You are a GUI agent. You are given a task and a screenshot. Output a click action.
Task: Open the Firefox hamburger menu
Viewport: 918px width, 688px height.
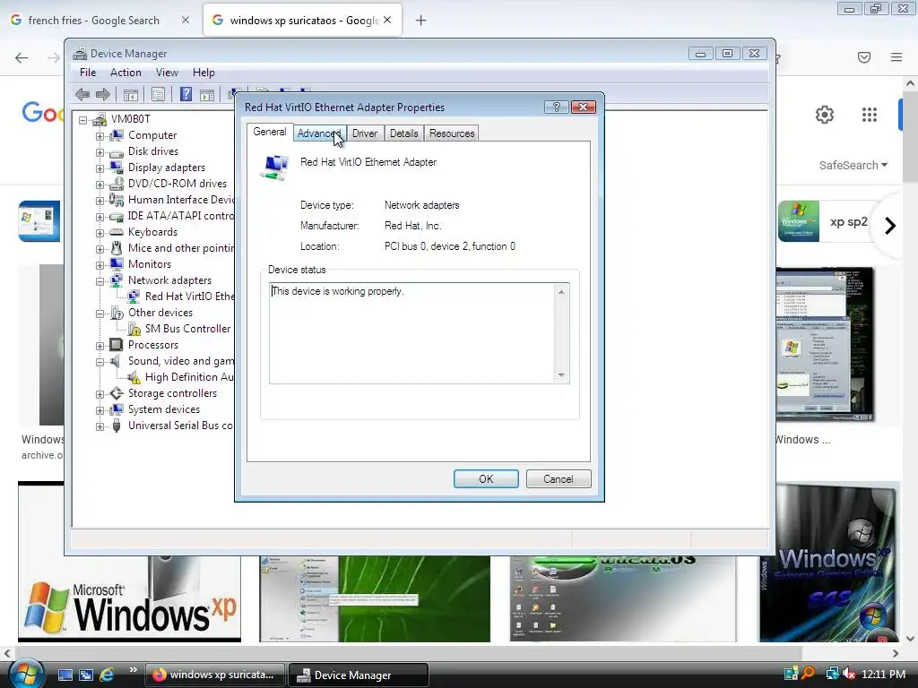tap(896, 57)
